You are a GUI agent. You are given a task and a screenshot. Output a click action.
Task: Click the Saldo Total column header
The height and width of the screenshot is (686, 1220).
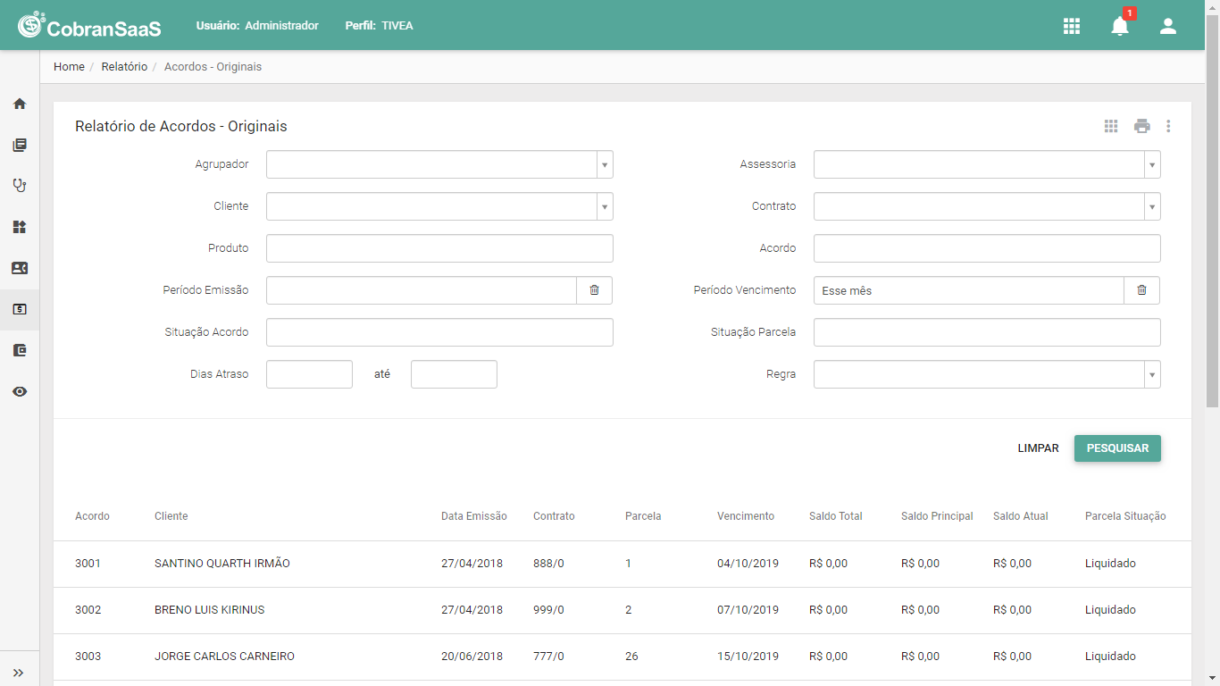(836, 516)
